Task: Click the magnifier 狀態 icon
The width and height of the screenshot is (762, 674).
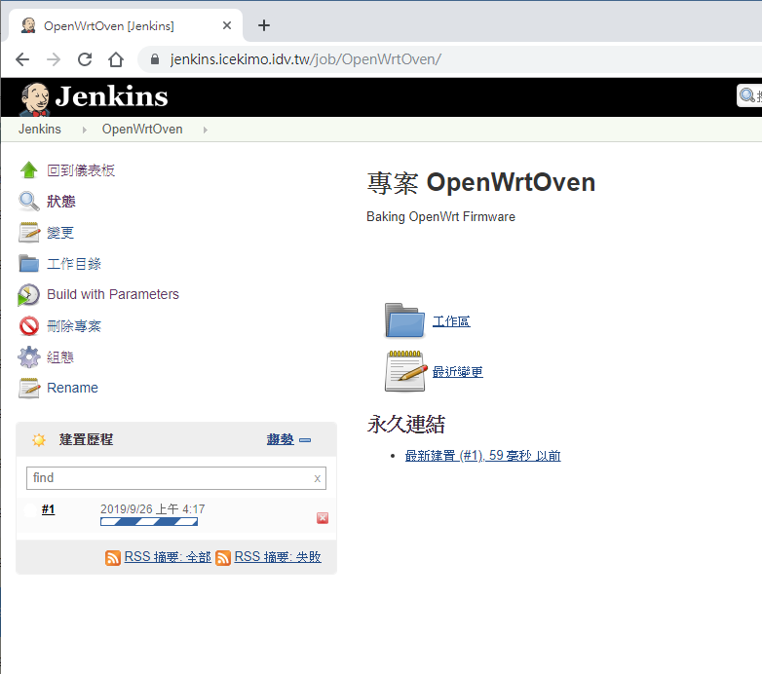Action: point(28,201)
